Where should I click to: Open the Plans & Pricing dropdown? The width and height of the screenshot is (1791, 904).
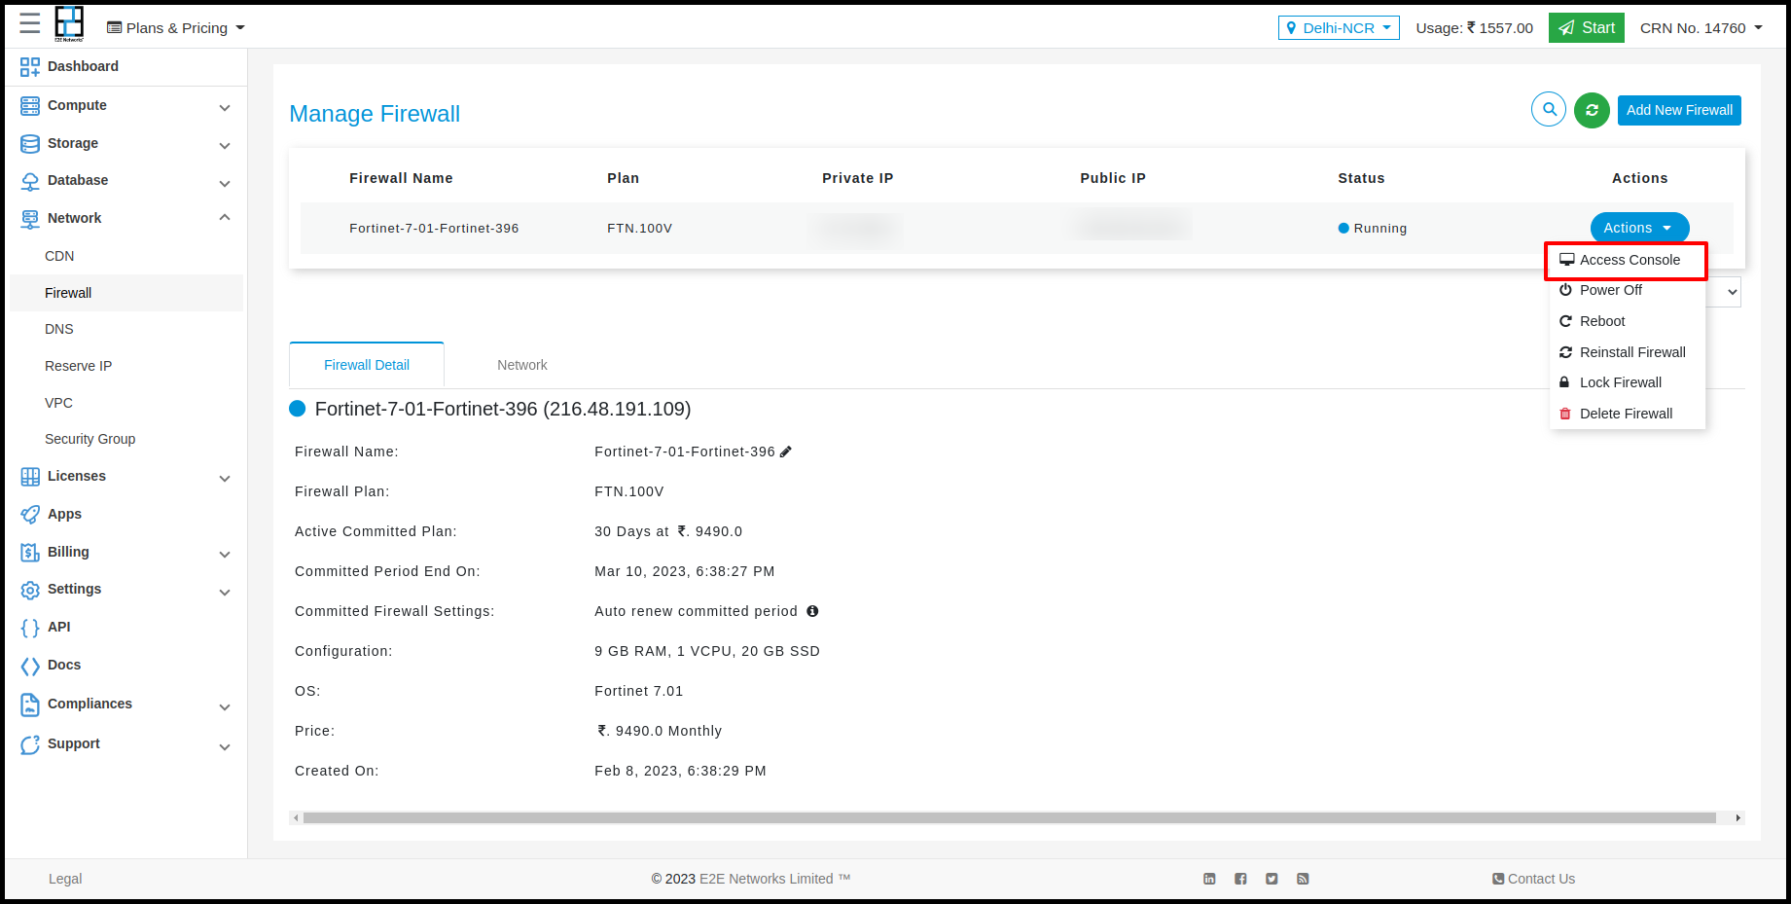175,28
